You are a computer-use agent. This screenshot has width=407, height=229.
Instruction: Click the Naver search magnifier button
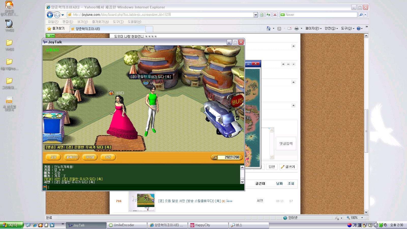tap(361, 15)
